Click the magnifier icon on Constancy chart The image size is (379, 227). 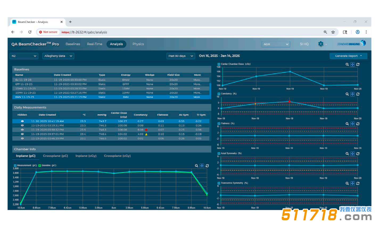tap(347, 94)
